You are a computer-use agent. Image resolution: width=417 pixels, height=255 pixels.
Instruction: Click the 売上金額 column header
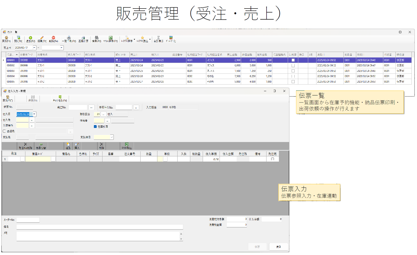(x=232, y=55)
